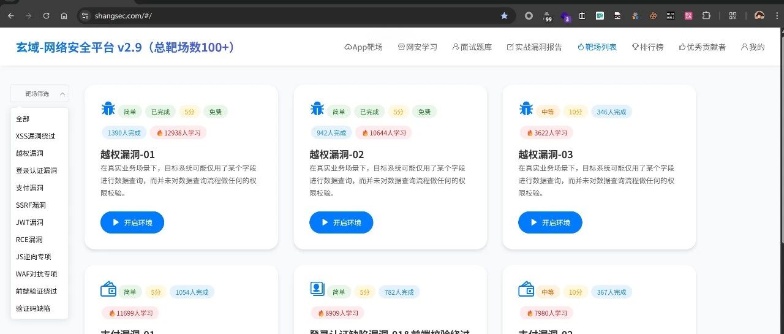
Task: Open the Chrome extensions puzzle menu
Action: coord(707,15)
